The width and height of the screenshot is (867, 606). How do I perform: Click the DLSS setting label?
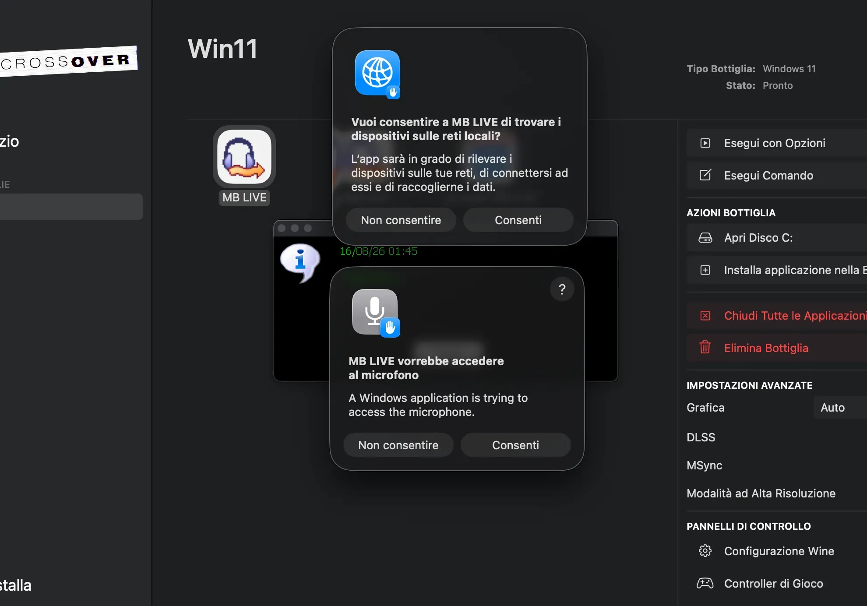click(701, 437)
